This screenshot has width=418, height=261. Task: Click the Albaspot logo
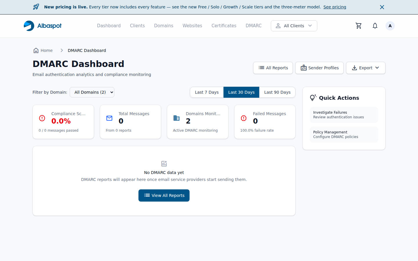[43, 26]
